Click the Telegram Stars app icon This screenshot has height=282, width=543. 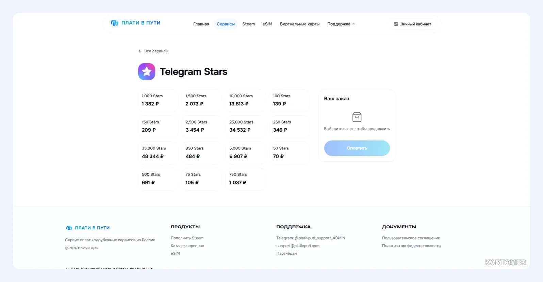(x=147, y=71)
